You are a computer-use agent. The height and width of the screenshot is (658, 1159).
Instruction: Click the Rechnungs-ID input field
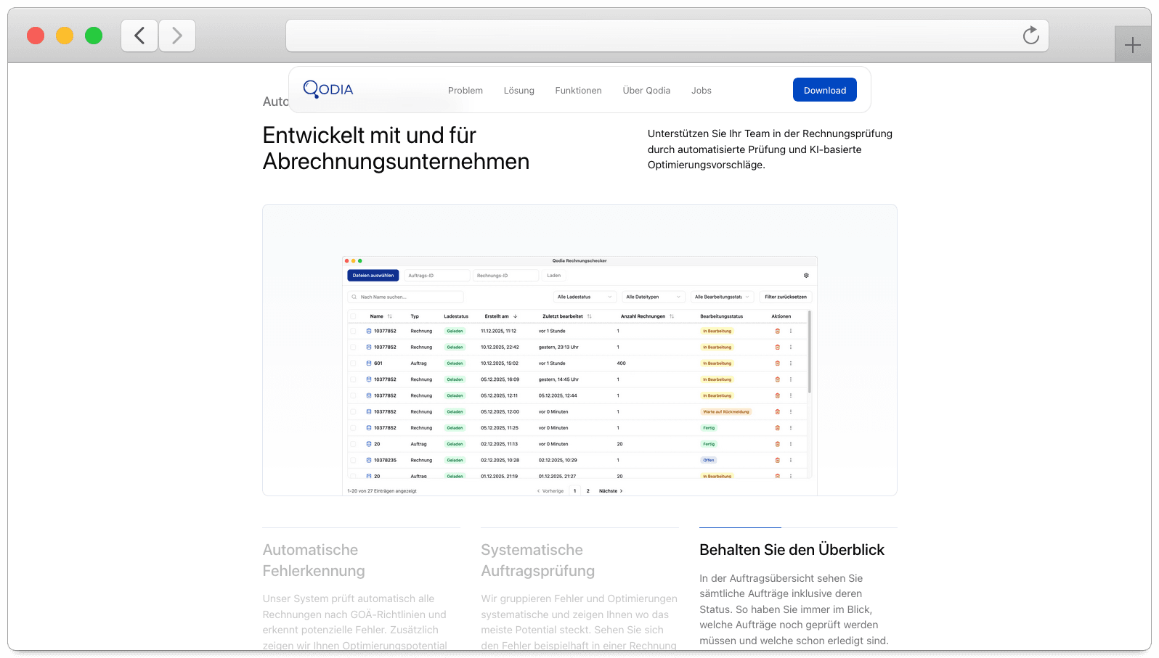[505, 276]
